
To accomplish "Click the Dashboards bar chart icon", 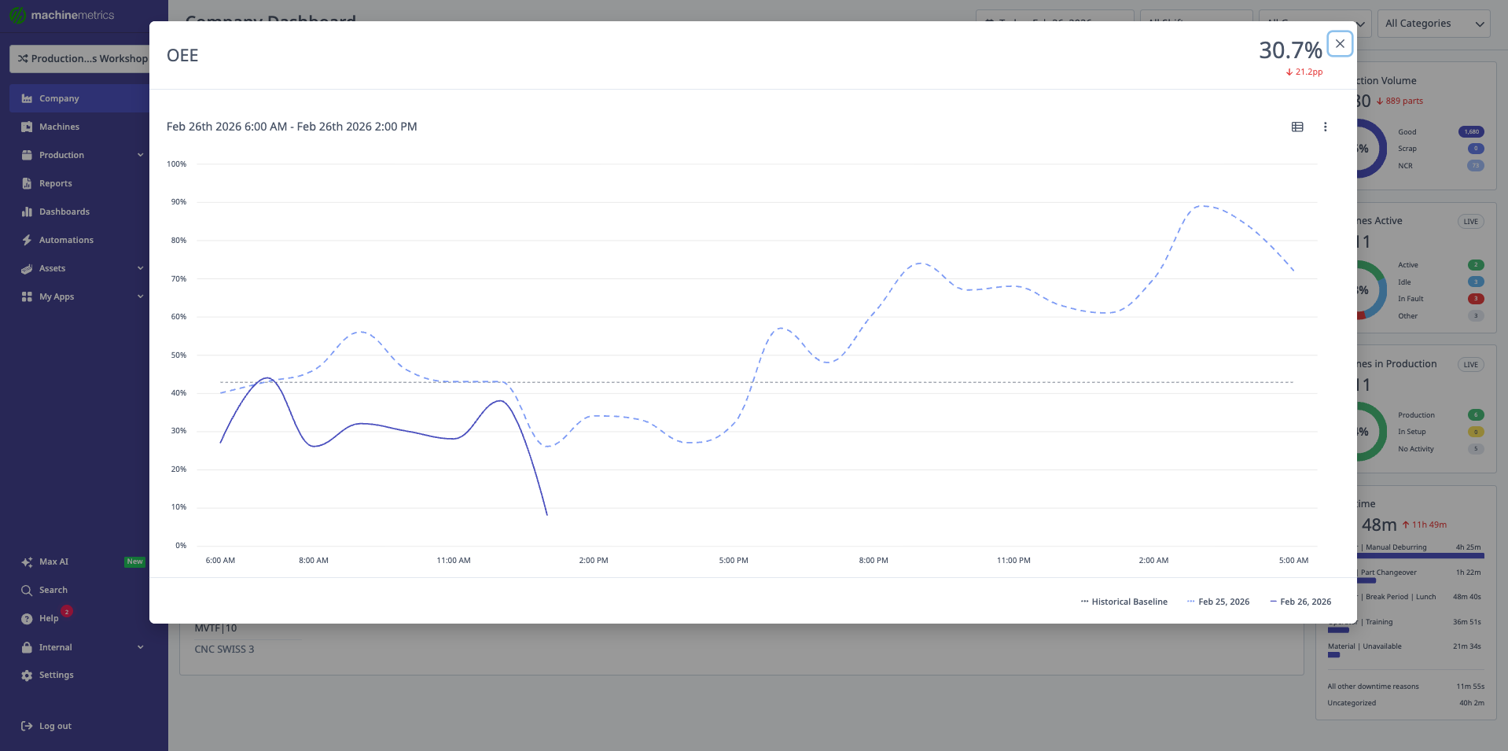I will click(x=27, y=212).
